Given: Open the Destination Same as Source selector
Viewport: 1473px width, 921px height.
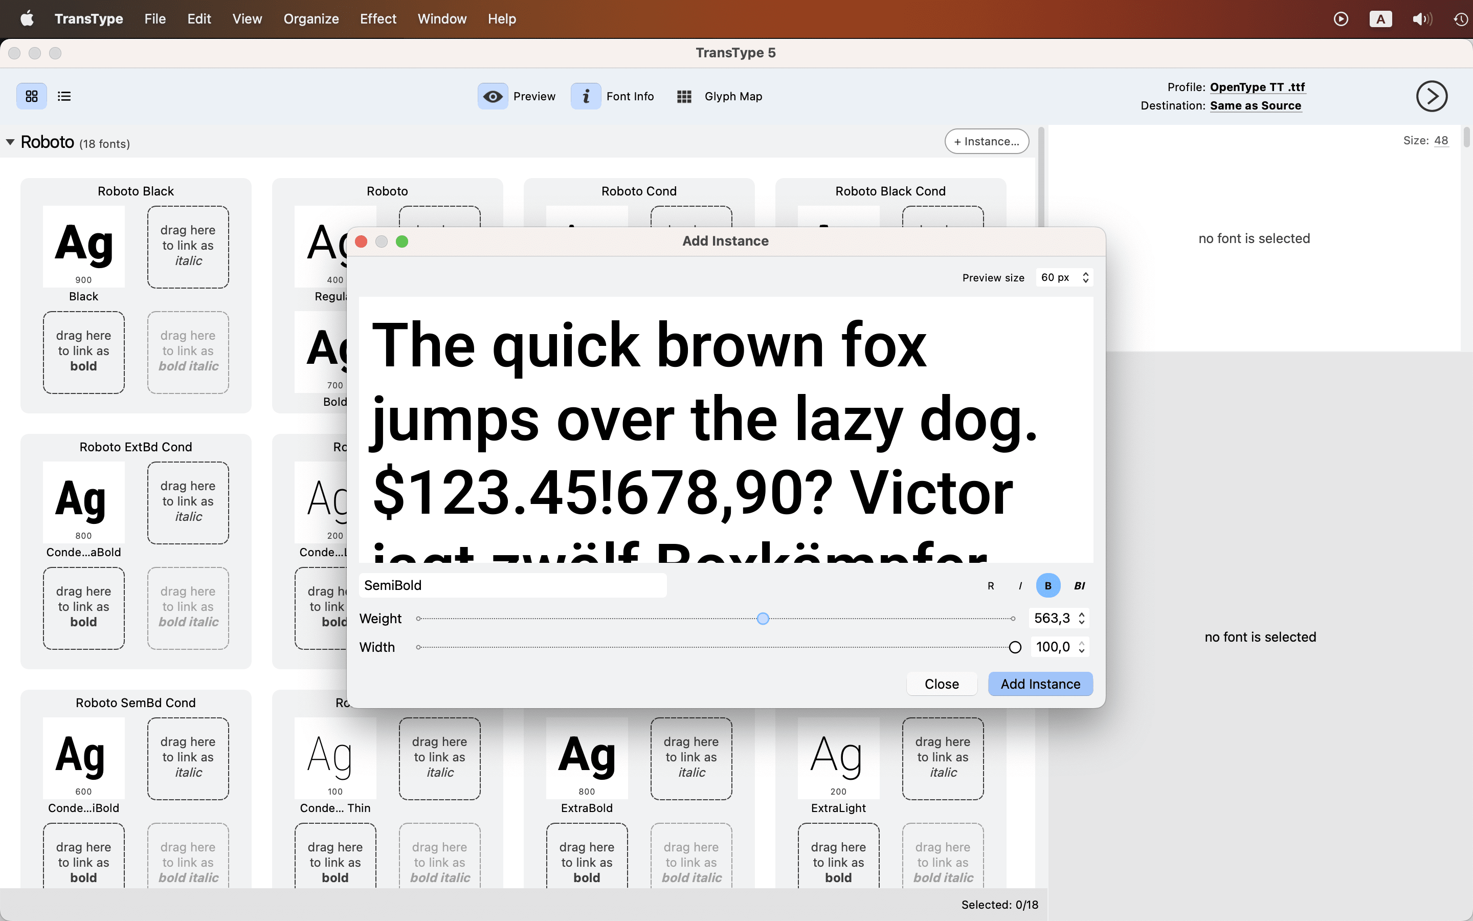Looking at the screenshot, I should [x=1255, y=105].
